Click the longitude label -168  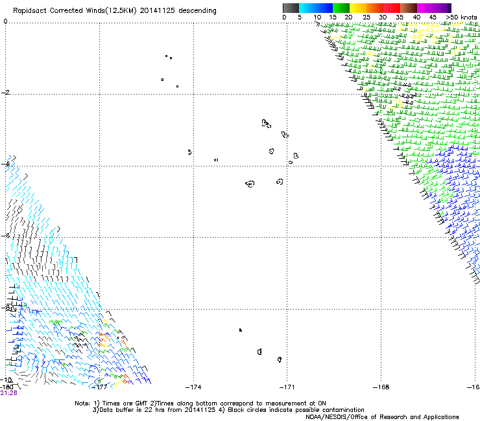381,387
